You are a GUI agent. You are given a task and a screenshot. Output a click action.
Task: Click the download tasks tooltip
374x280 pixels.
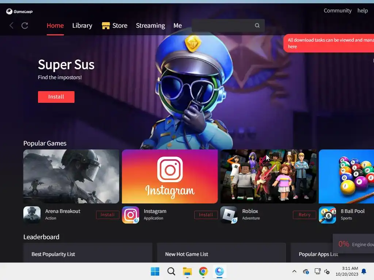pos(329,43)
